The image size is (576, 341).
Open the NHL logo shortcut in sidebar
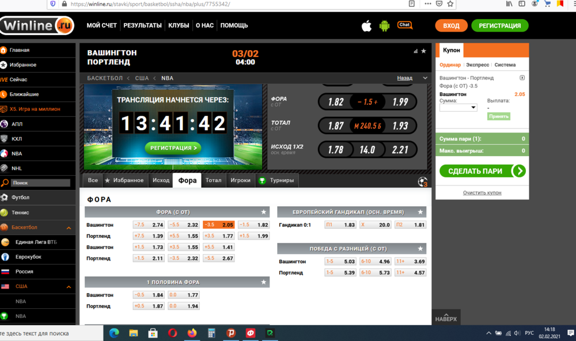pyautogui.click(x=4, y=168)
